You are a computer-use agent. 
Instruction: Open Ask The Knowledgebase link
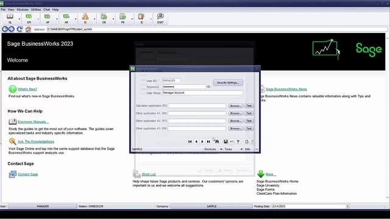click(x=36, y=142)
